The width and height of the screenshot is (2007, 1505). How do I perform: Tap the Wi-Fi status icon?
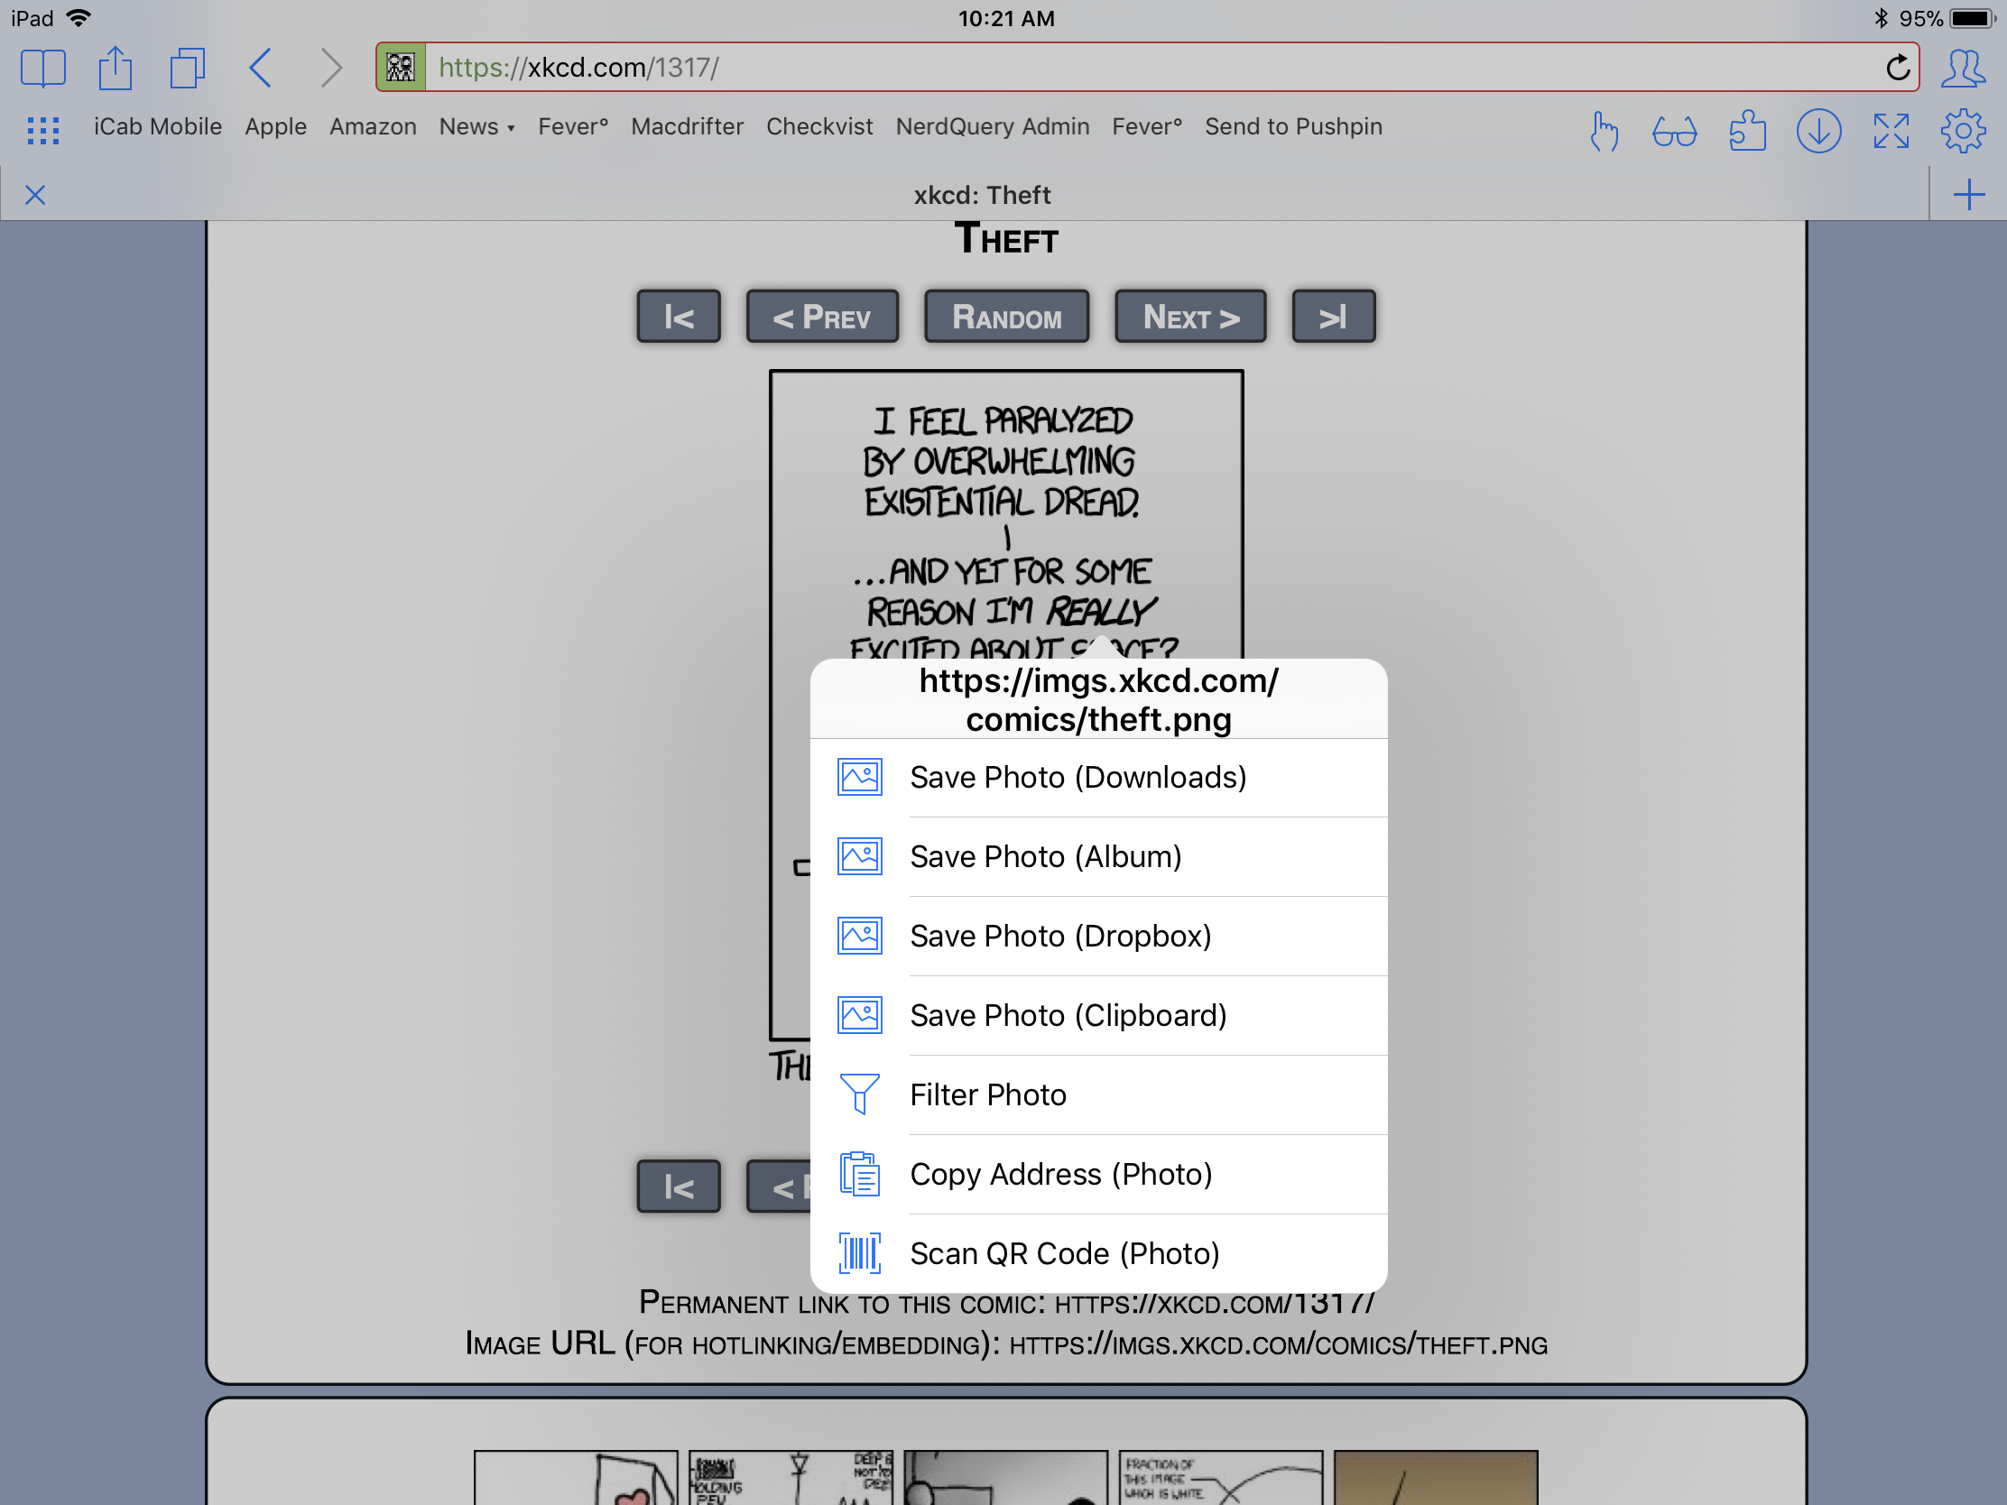click(x=79, y=18)
